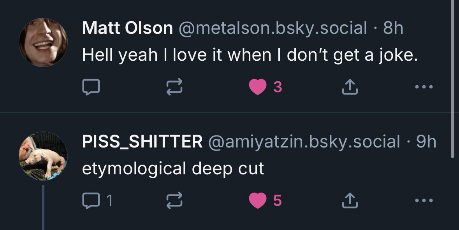The image size is (459, 230).
Task: Open Matt Olson's avatar
Action: pos(43,42)
